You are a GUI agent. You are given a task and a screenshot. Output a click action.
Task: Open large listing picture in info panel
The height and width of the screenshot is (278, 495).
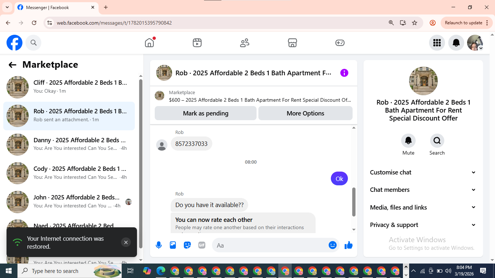tap(423, 81)
